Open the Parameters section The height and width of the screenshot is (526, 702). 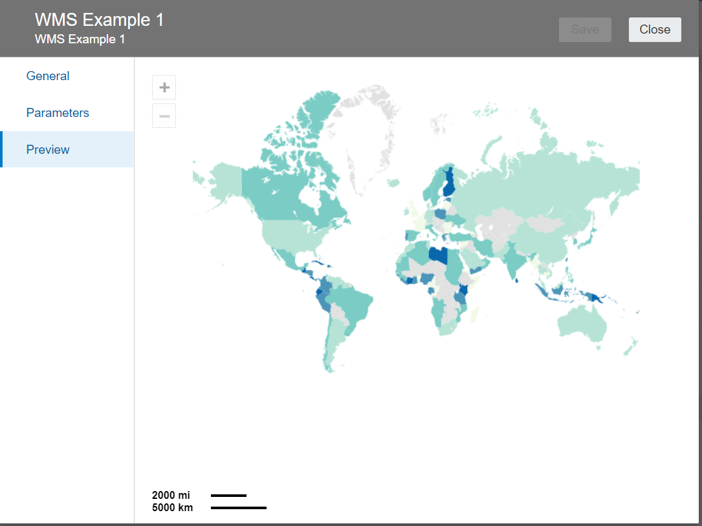click(58, 112)
